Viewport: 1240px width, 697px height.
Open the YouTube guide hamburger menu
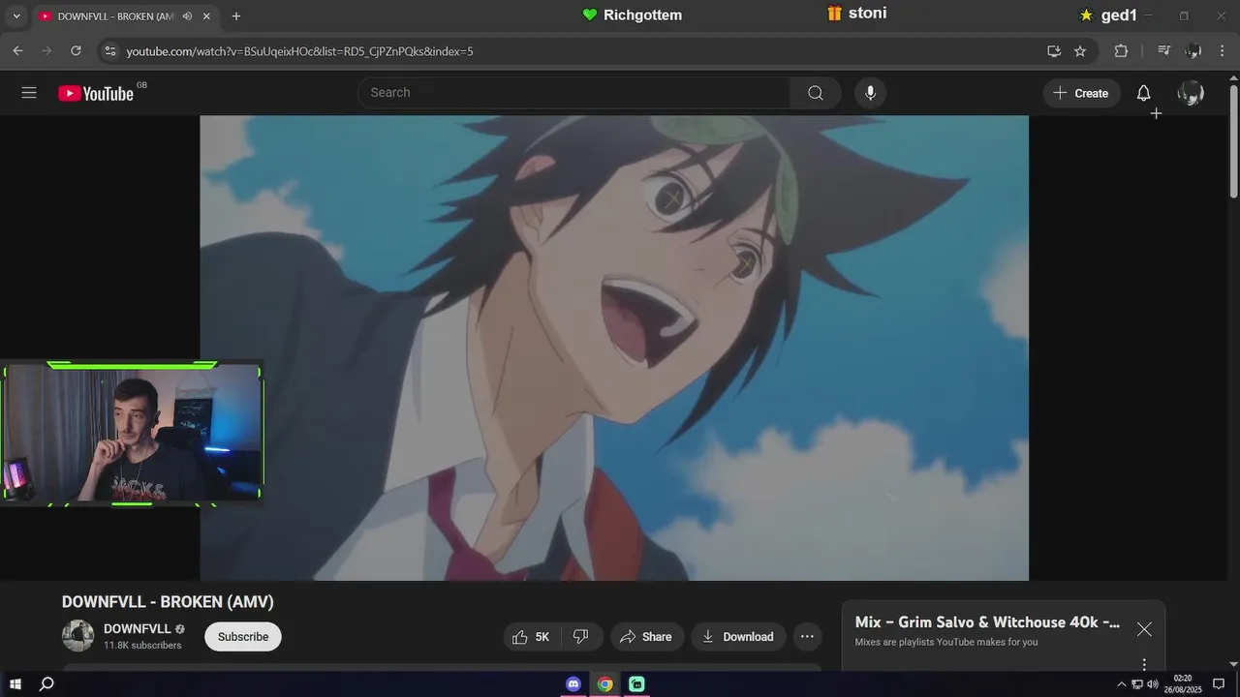29,93
